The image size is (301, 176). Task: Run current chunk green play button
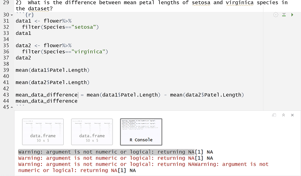[292, 15]
